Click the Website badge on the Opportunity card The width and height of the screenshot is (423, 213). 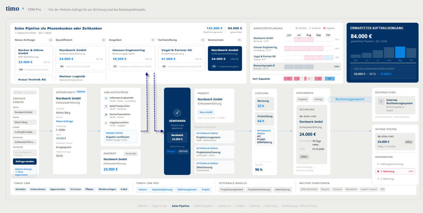pyautogui.click(x=81, y=92)
